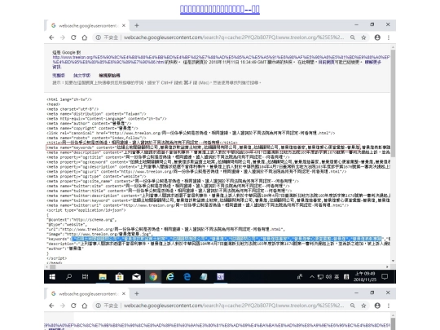Add a new tab in the HTML source Chrome window
The width and height of the screenshot is (440, 330).
click(x=137, y=25)
